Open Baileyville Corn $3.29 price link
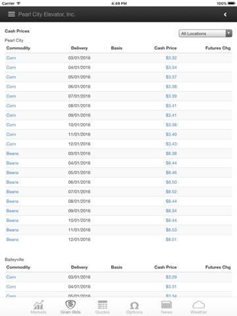This screenshot has width=237, height=316. click(x=171, y=277)
